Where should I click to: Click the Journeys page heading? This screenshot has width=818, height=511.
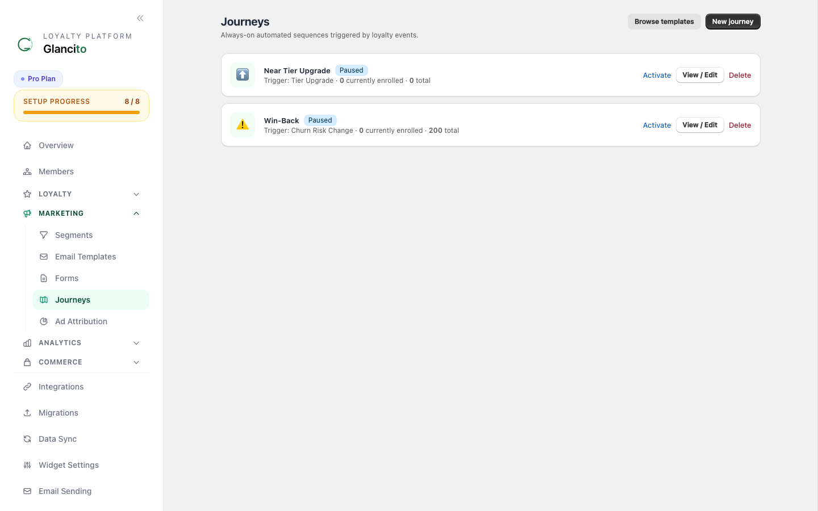coord(245,22)
